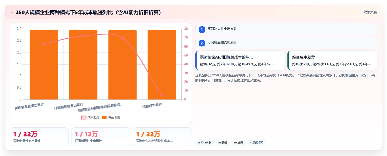Click the text 第1年多20万 in the 综合成本差异 card
This screenshot has height=156, width=387.
[302, 64]
